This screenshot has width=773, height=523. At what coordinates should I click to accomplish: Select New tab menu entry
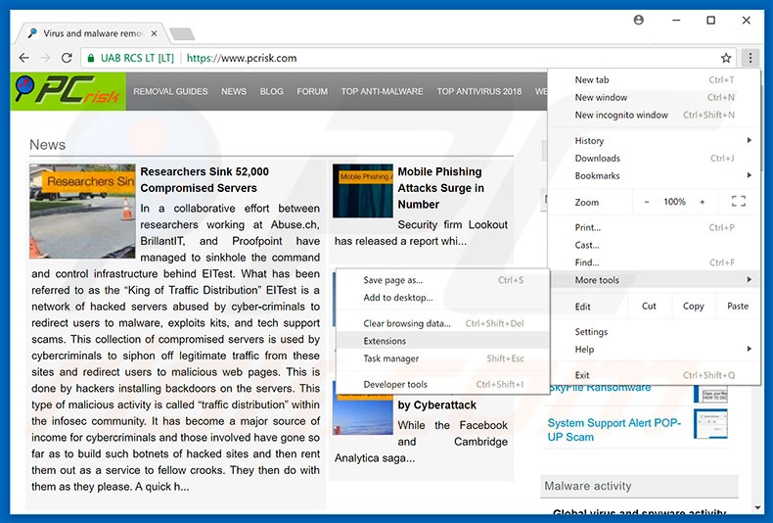pyautogui.click(x=655, y=80)
